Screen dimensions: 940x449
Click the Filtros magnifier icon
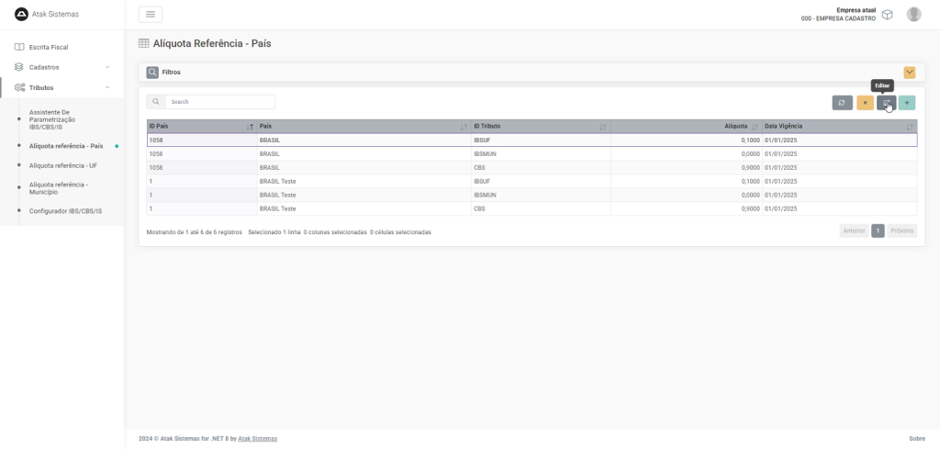tap(152, 72)
